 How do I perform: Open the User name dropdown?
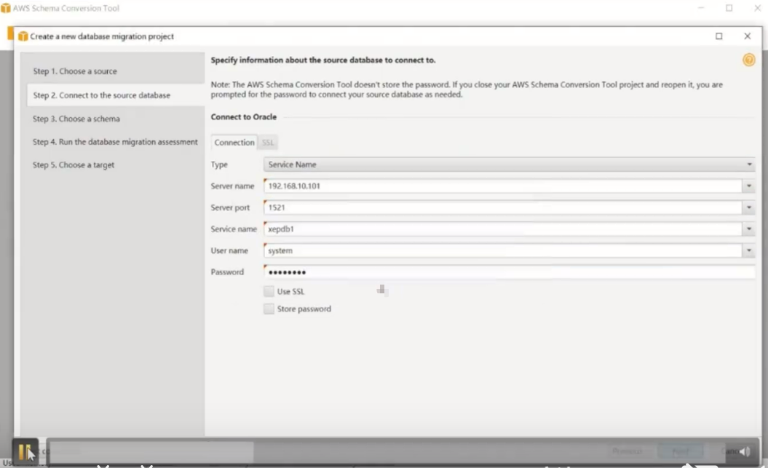(749, 250)
